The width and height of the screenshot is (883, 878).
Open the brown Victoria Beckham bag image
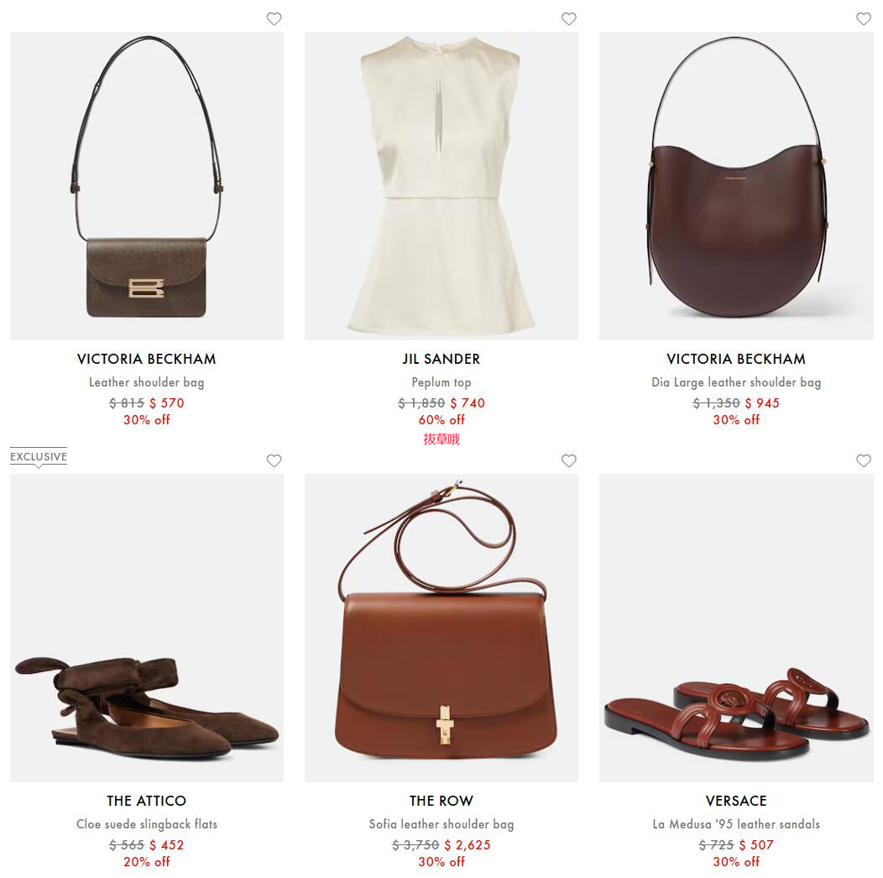click(x=146, y=186)
